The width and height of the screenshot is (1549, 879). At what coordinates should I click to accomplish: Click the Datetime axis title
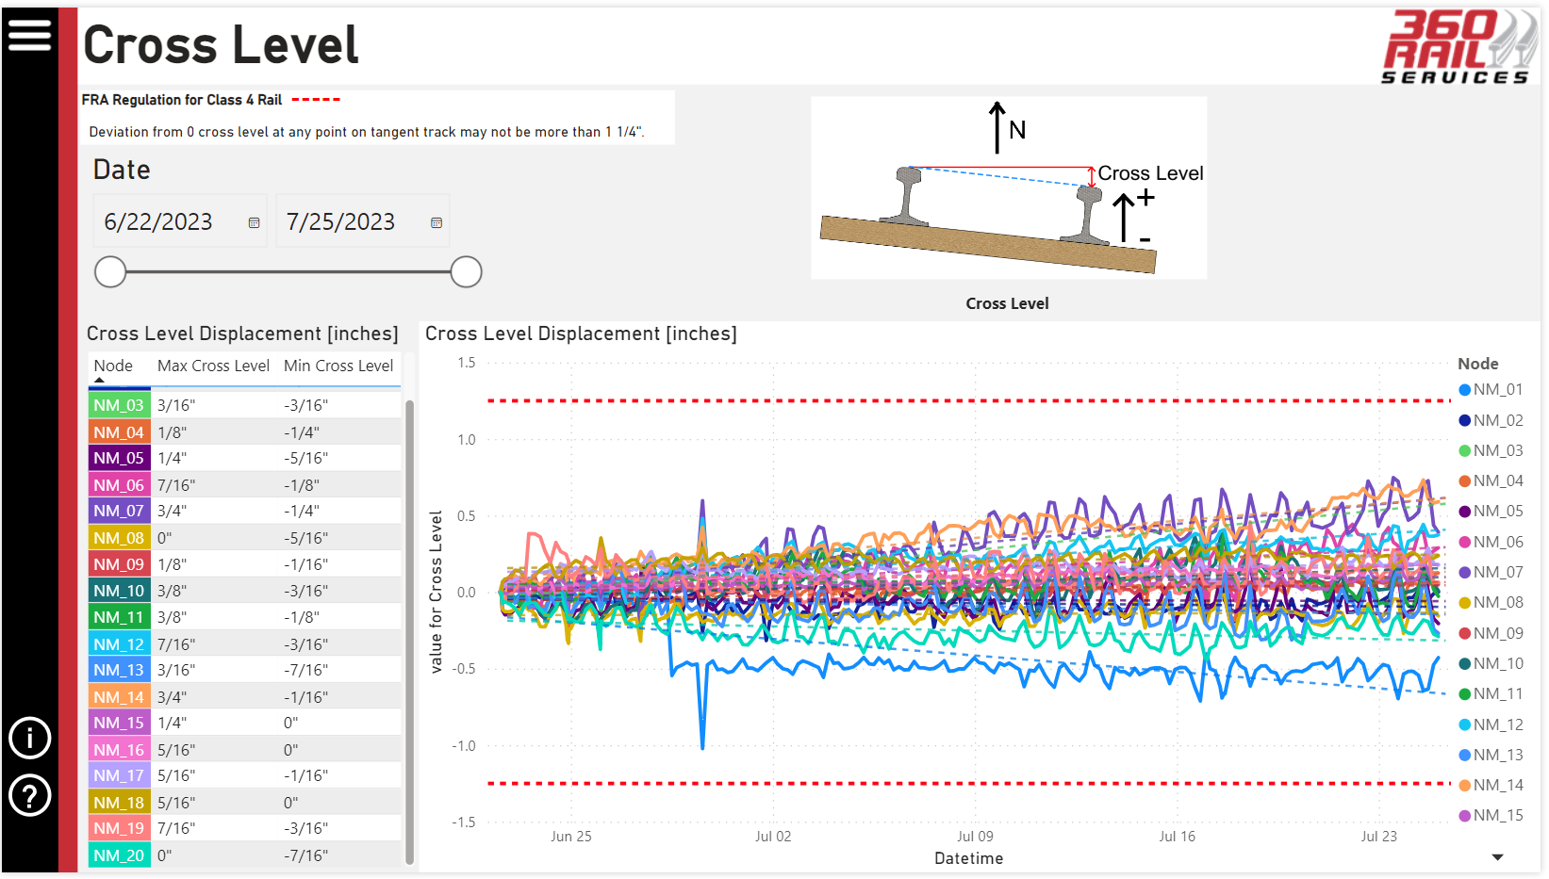coord(968,858)
